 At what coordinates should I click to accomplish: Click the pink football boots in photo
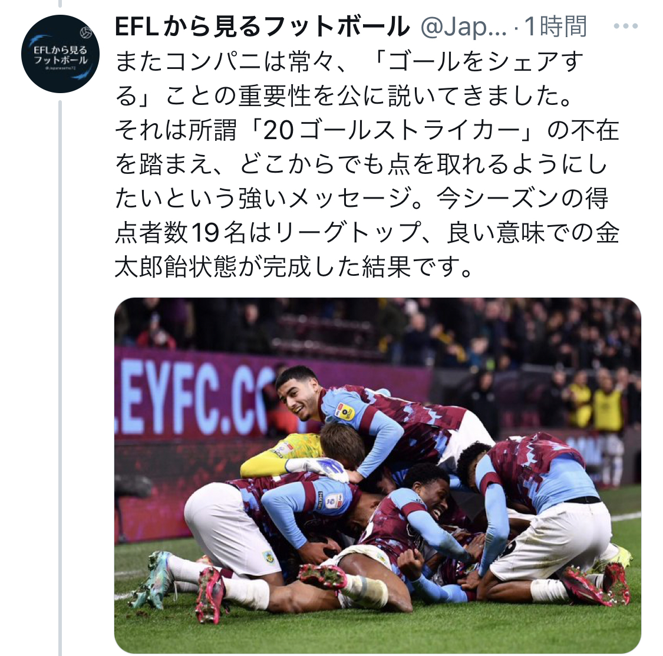pyautogui.click(x=210, y=594)
